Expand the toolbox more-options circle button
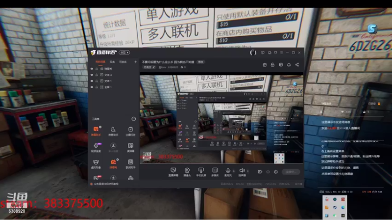Viewport: 392px width, 220px height. [134, 119]
